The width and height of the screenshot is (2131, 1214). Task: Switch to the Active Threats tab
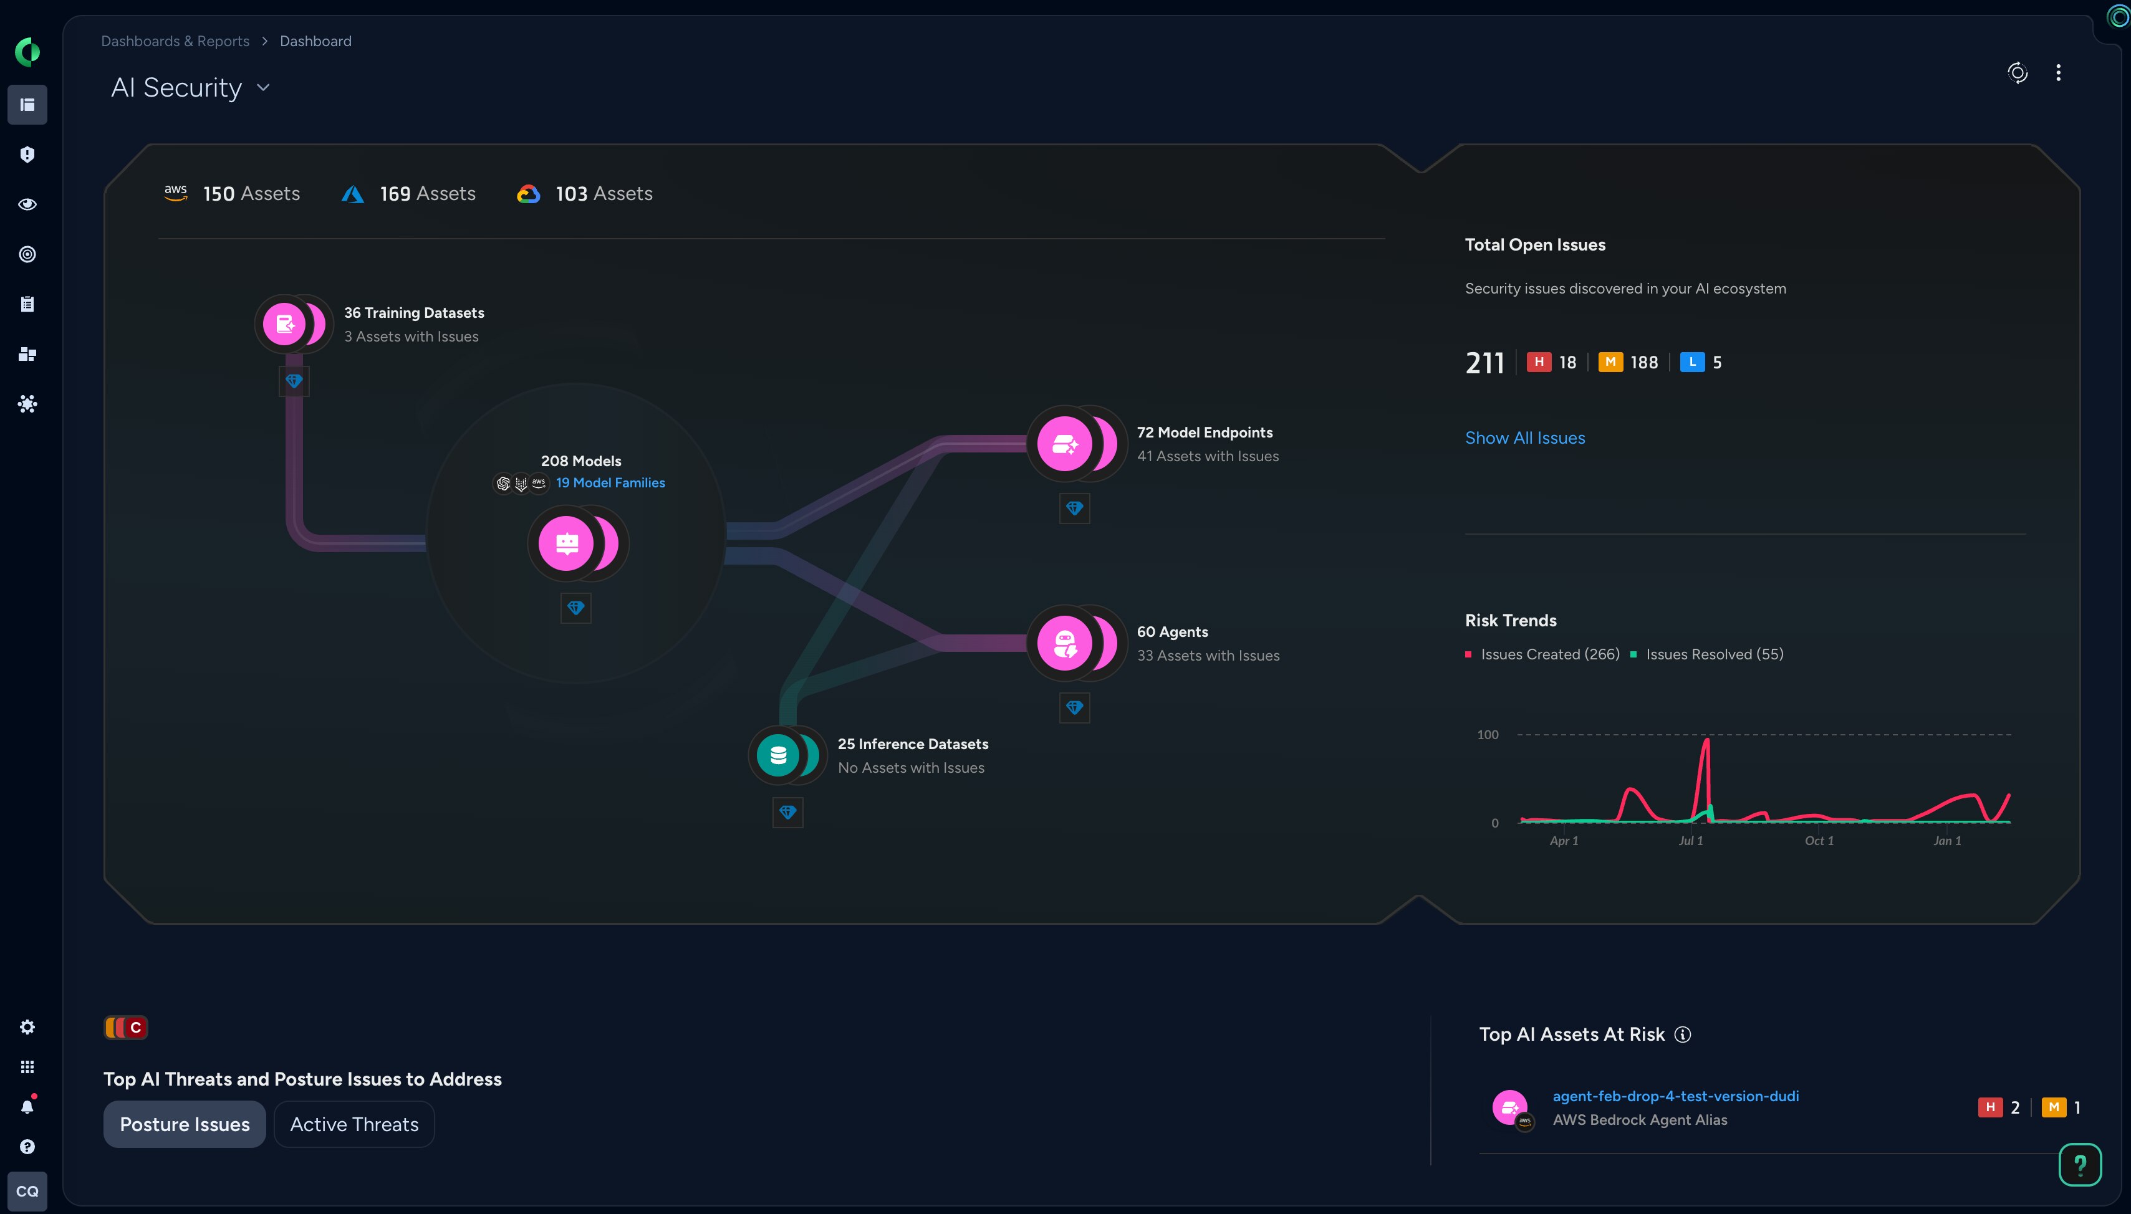(x=354, y=1124)
